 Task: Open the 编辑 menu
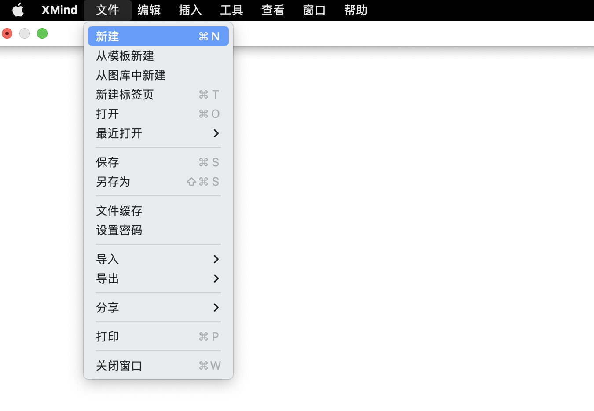click(149, 10)
